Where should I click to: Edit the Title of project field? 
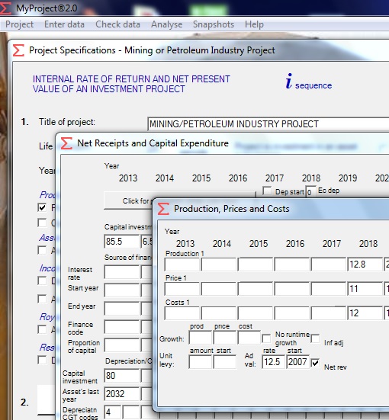[x=268, y=124]
